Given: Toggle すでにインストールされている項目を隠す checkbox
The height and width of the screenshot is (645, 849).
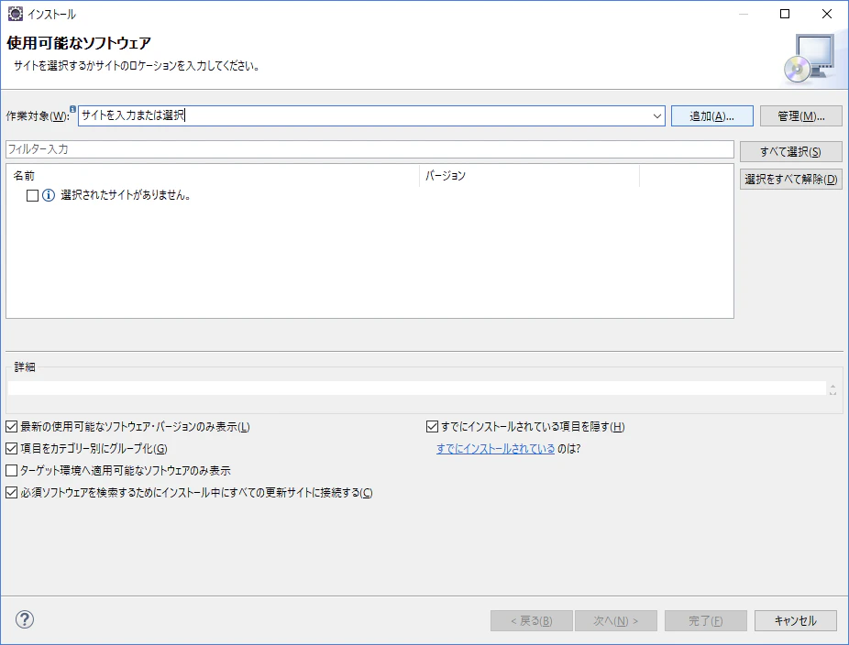Looking at the screenshot, I should pos(432,426).
